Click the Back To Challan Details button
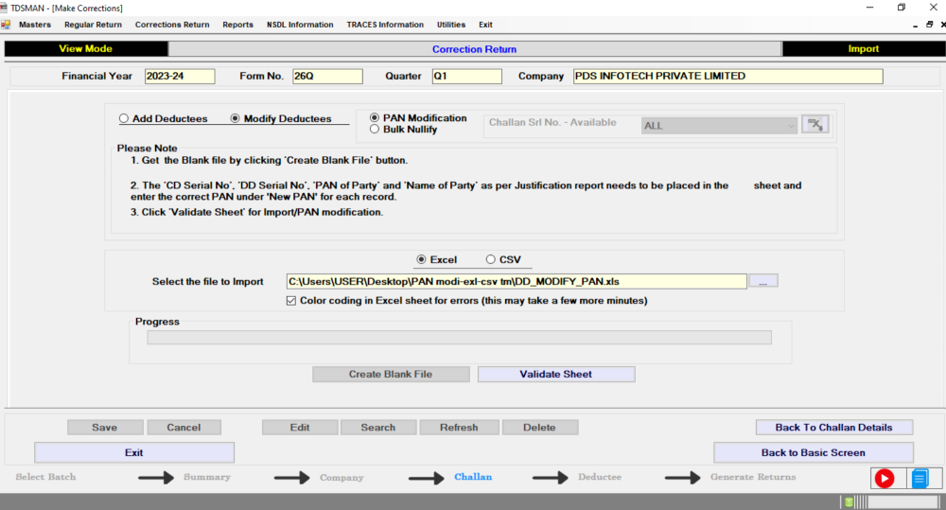This screenshot has width=946, height=510. pos(833,428)
